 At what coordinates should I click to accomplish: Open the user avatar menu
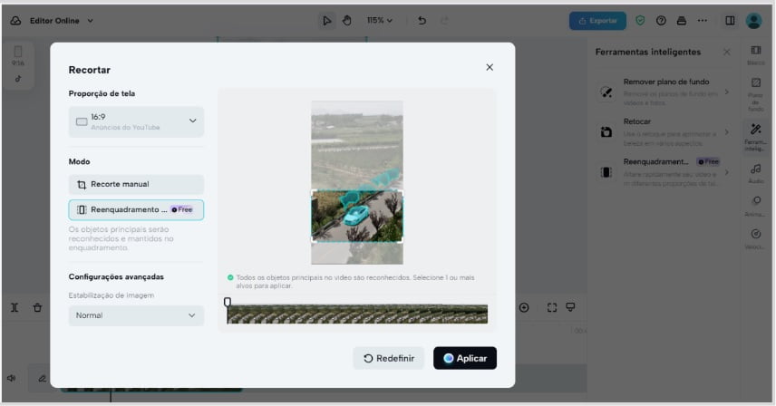click(x=753, y=21)
